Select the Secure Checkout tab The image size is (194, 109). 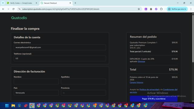click(56, 3)
